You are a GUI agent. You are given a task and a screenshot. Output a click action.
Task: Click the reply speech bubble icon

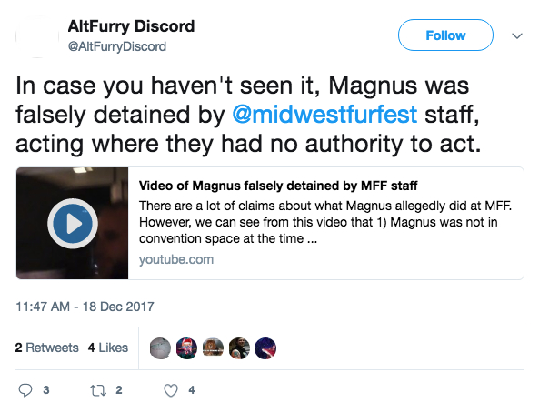tap(25, 390)
